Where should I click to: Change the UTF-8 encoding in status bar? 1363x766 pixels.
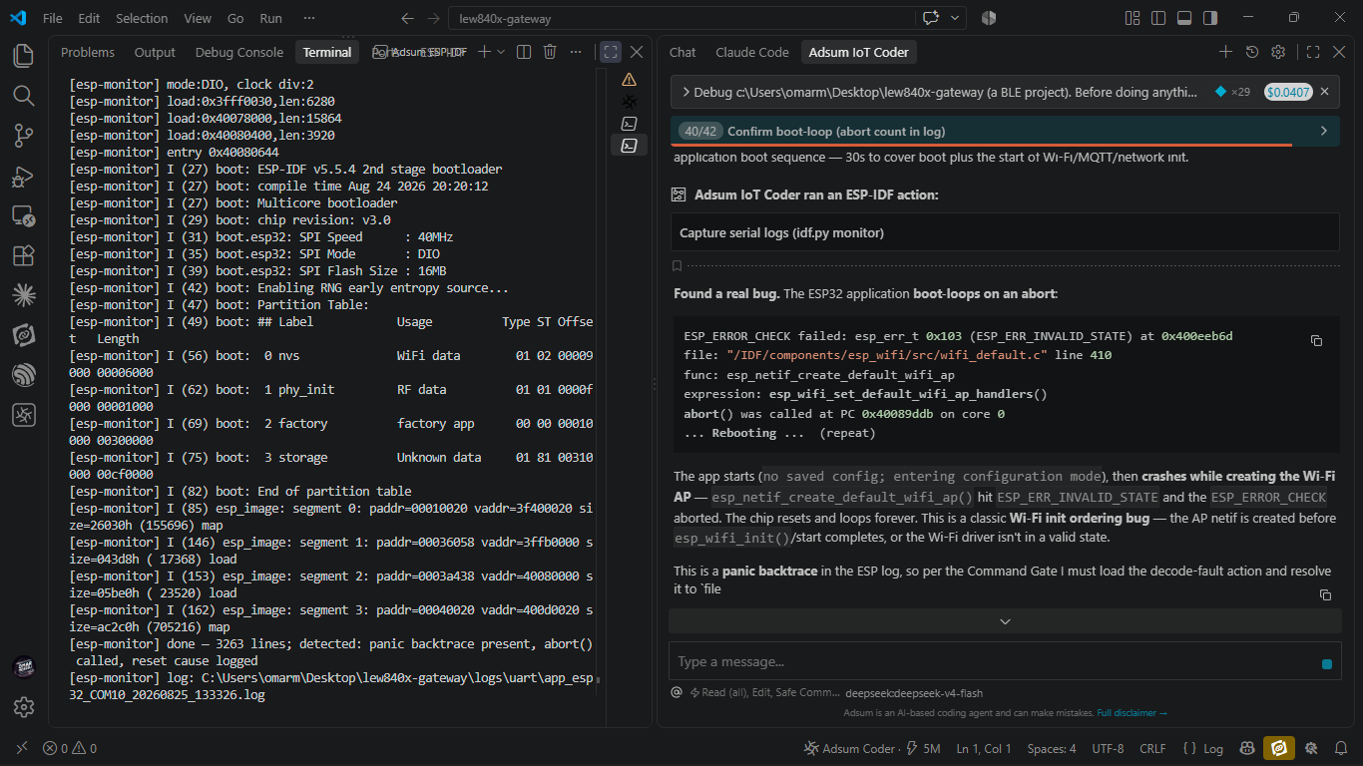click(1108, 748)
